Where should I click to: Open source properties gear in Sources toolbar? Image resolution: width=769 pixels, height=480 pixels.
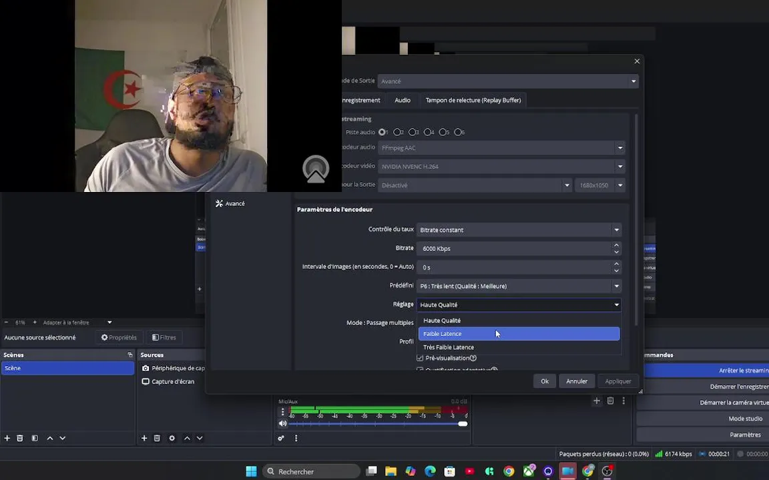tap(172, 439)
